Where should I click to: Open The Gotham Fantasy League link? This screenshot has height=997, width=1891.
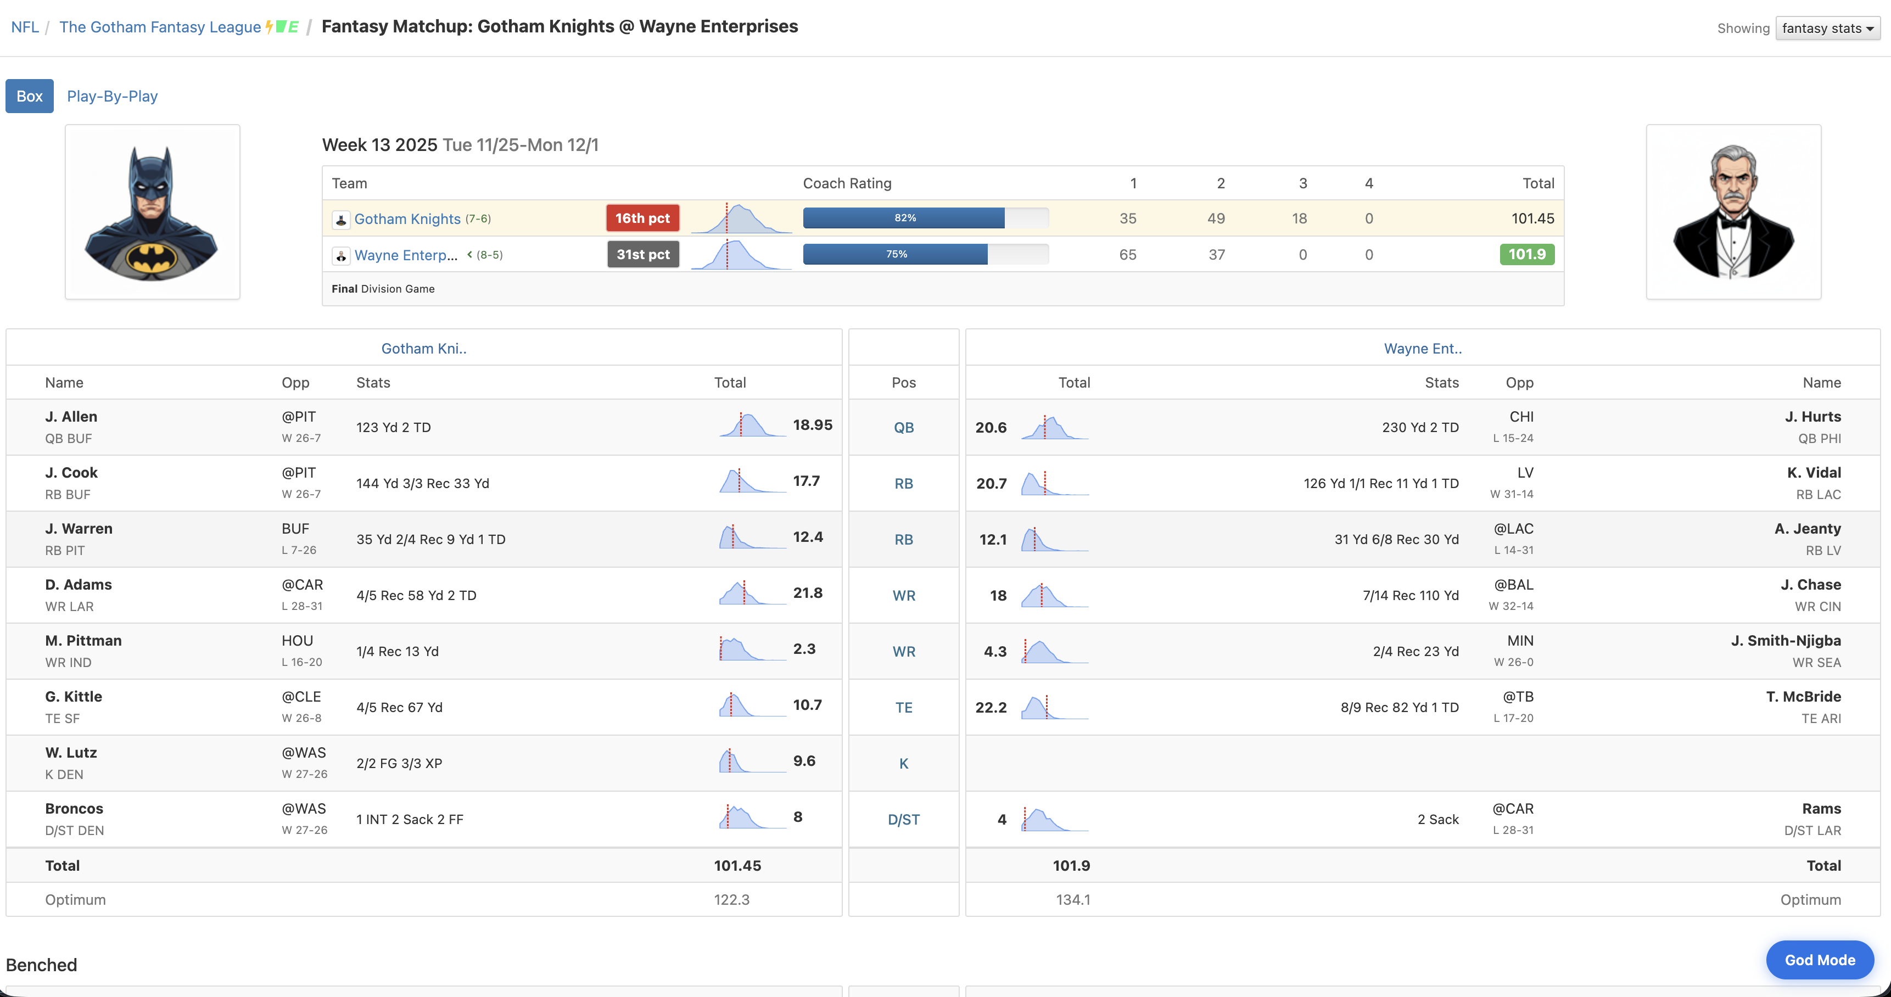159,27
